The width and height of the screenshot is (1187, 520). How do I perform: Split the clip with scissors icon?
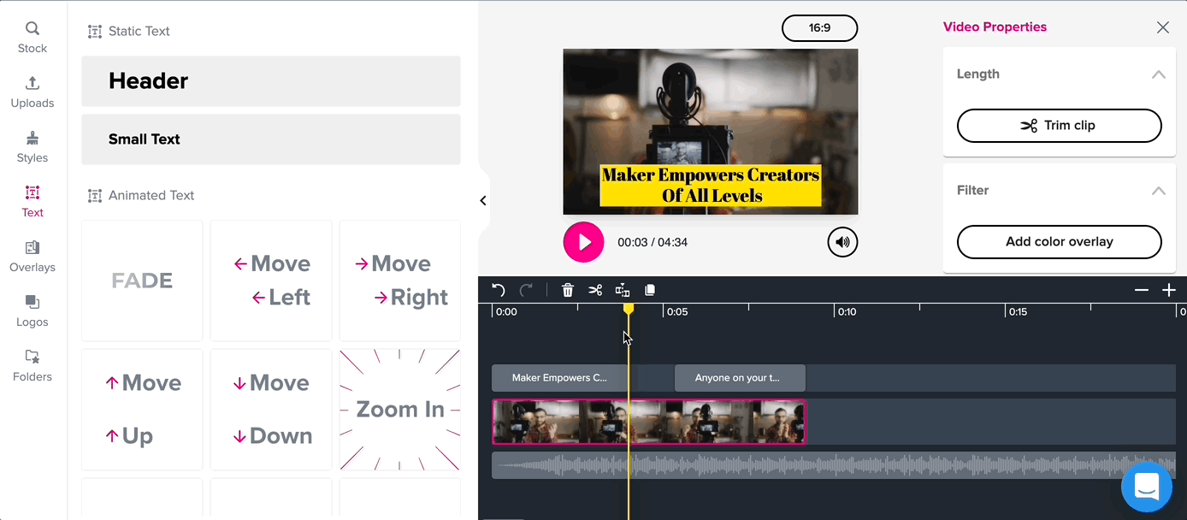(595, 290)
